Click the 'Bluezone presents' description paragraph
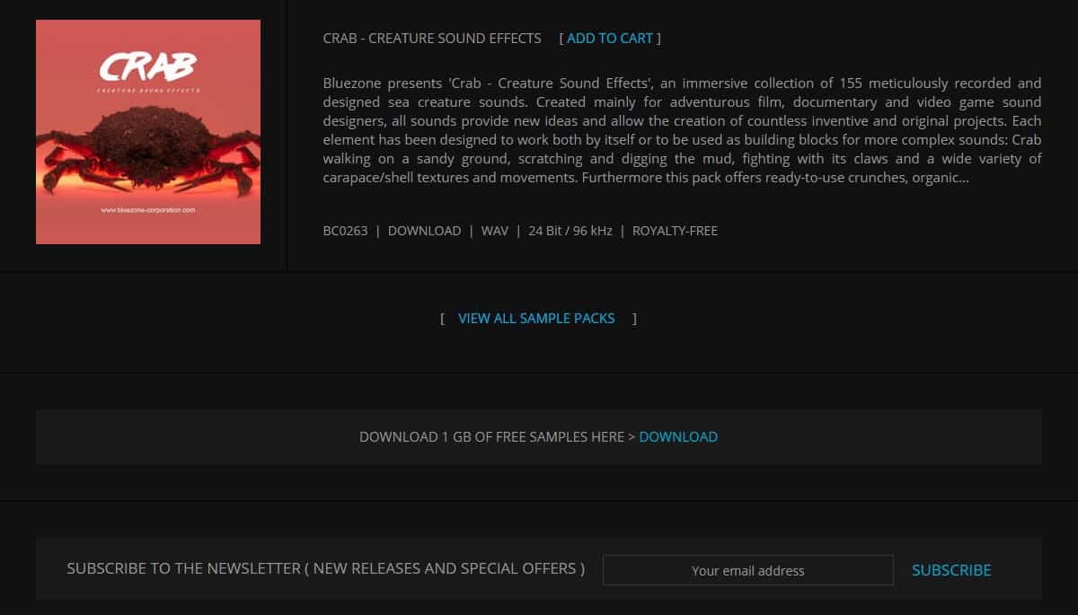 tap(682, 131)
